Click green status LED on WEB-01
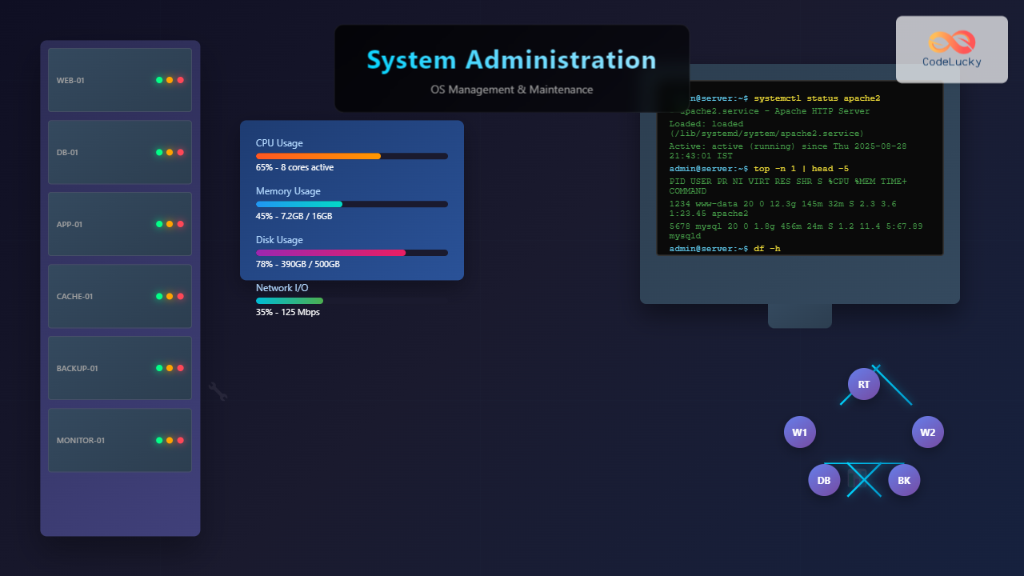 pyautogui.click(x=159, y=80)
